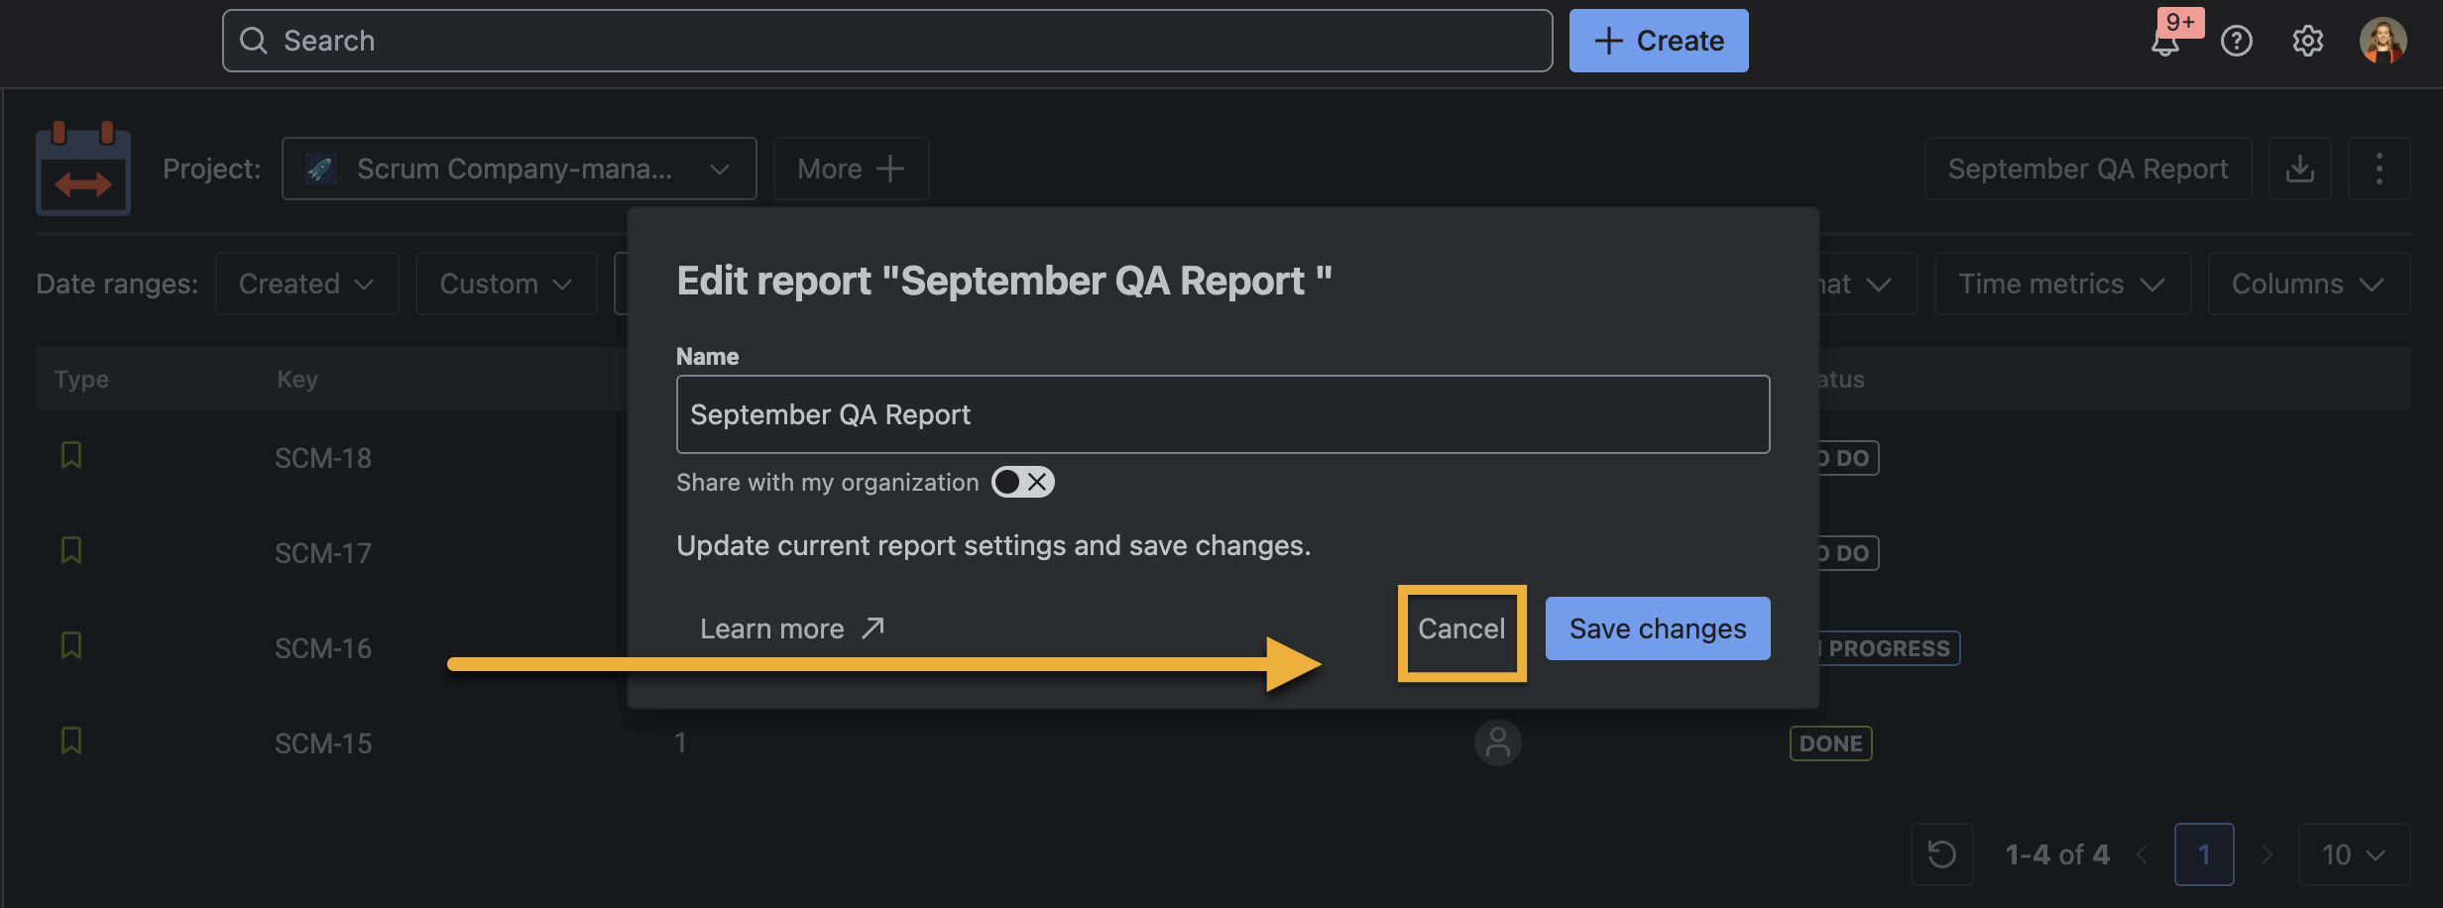Click the unassigned user avatar in SCM-15 row
The image size is (2443, 908).
[1497, 743]
